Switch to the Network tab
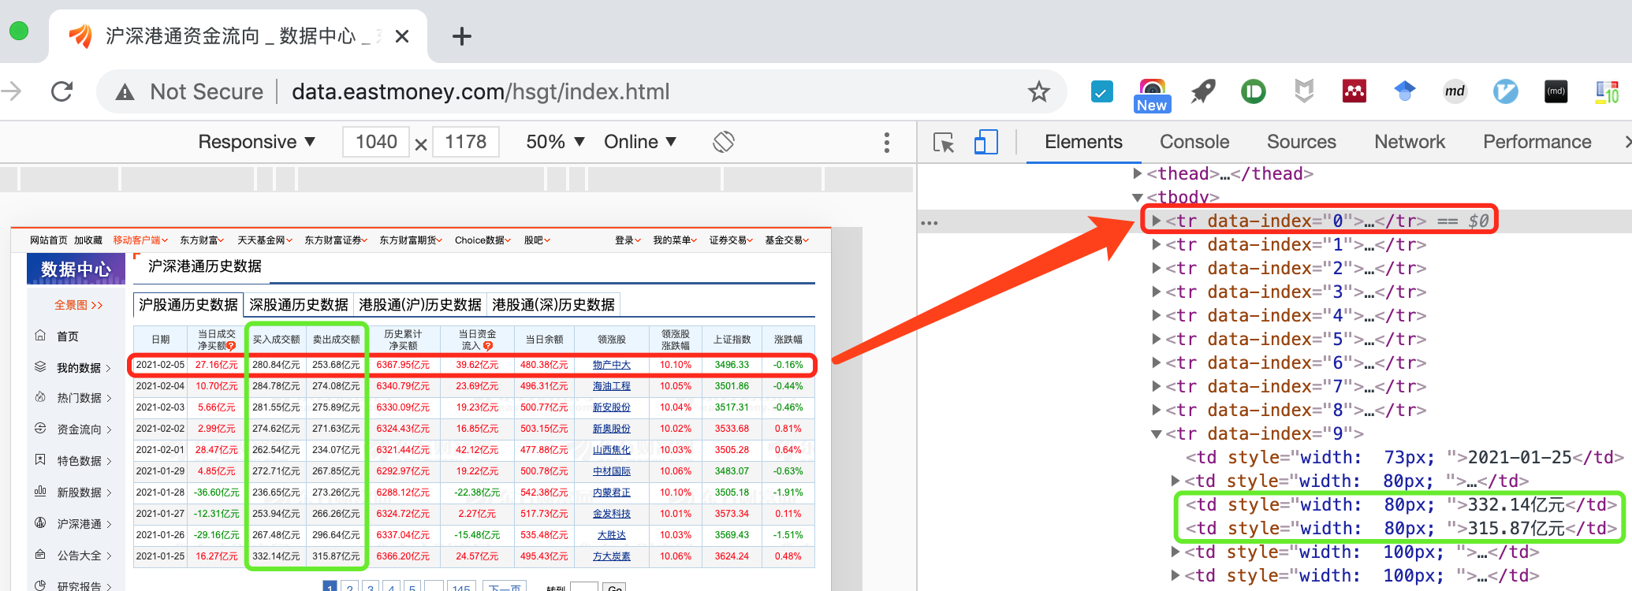The width and height of the screenshot is (1632, 591). click(1409, 142)
